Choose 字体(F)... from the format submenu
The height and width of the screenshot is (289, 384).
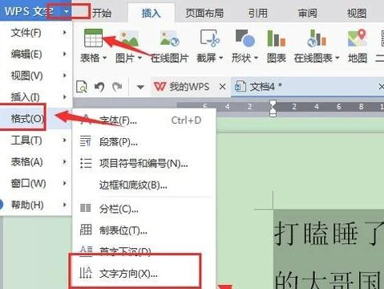pyautogui.click(x=144, y=120)
